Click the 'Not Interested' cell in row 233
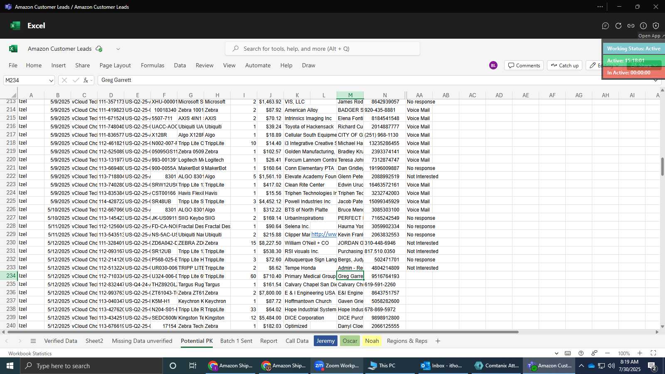665x374 pixels. [x=422, y=268]
